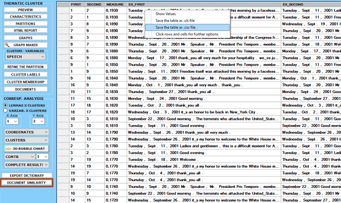Click the GRAPHS button

click(x=26, y=37)
